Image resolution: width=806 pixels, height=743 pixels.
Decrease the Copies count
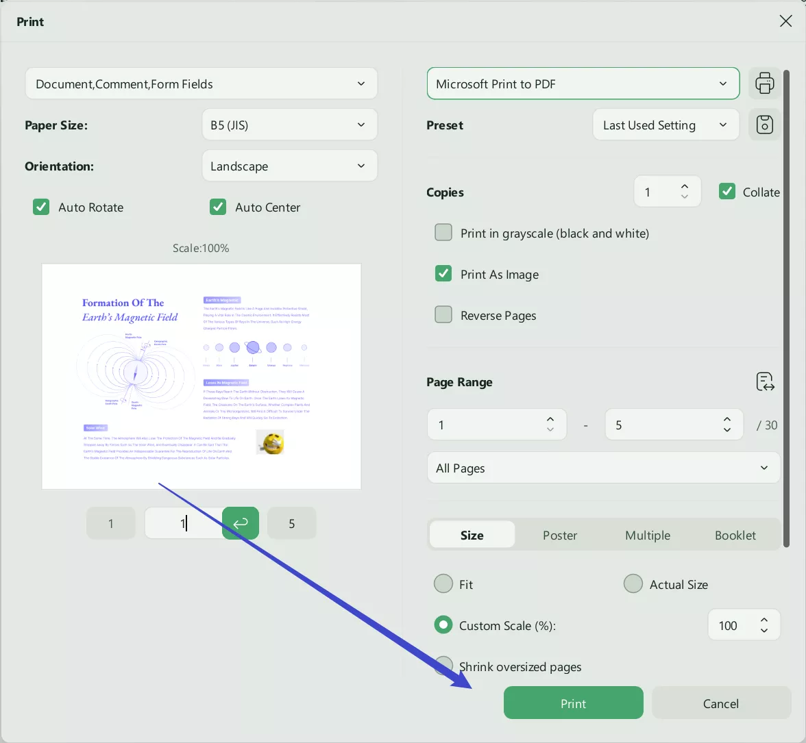click(684, 197)
